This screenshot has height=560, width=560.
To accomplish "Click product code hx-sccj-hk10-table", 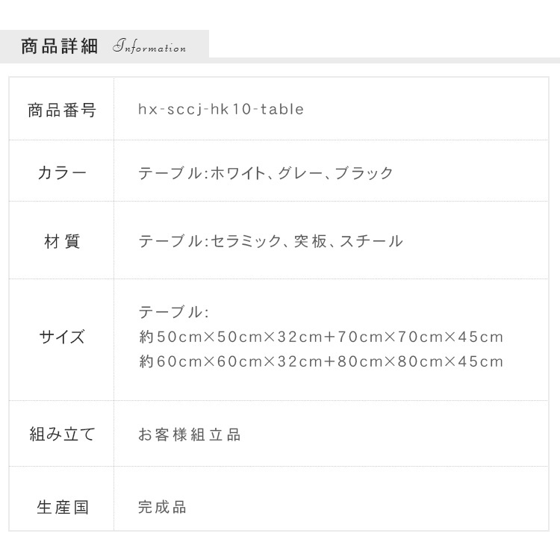I will click(x=221, y=110).
